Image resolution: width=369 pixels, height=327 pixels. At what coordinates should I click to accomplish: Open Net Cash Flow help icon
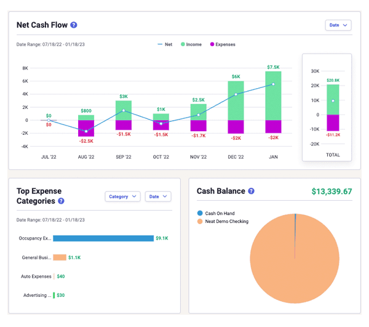[74, 25]
